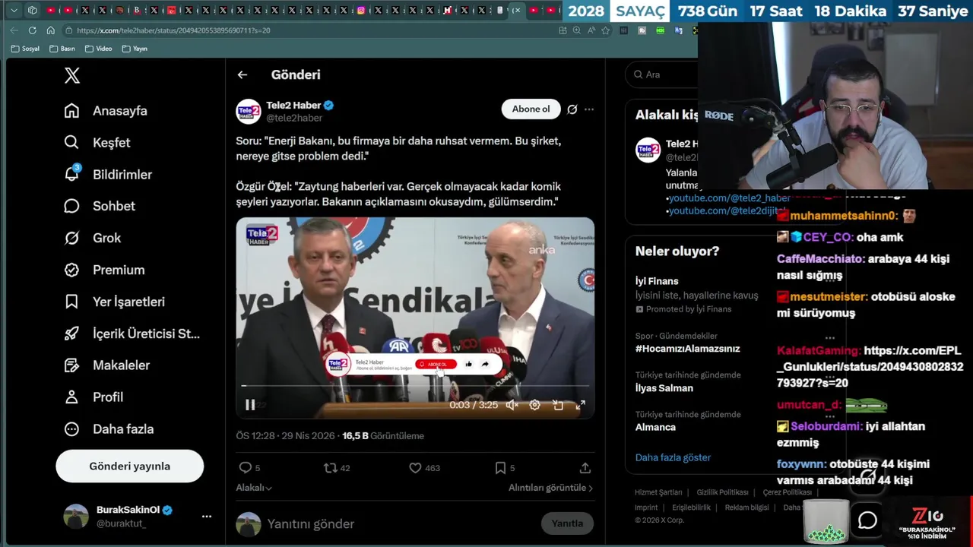Click browser home icon
The height and width of the screenshot is (547, 973).
point(50,30)
